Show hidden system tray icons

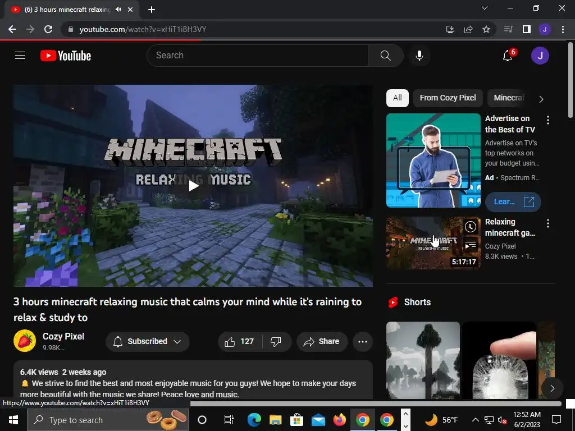[475, 420]
